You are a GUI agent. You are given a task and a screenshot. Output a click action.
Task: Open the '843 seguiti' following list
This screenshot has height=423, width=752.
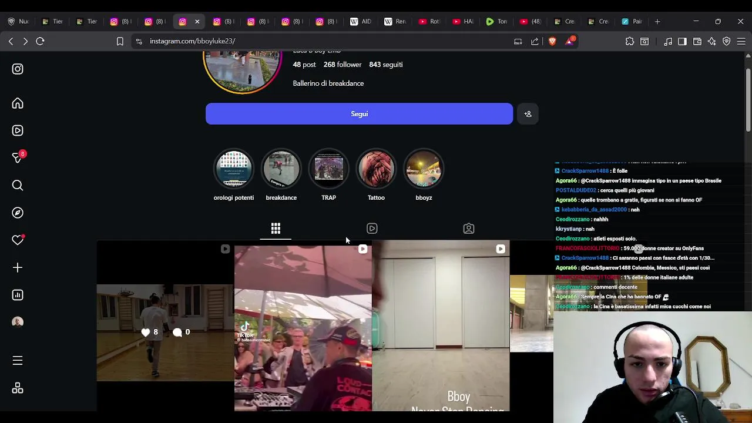(386, 65)
